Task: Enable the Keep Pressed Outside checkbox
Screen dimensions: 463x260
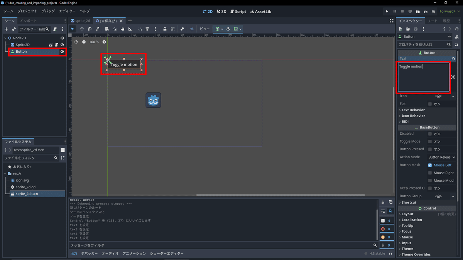Action: pos(430,188)
